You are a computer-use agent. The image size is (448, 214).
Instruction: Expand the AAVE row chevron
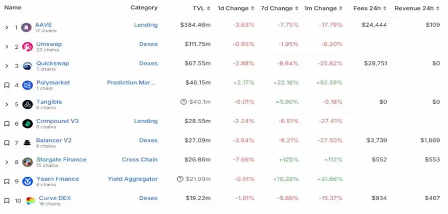click(6, 27)
